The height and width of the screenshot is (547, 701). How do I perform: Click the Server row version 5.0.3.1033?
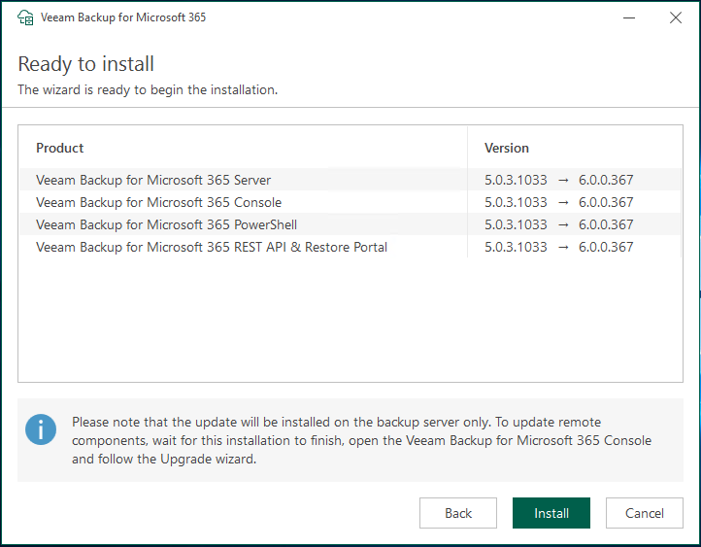pyautogui.click(x=516, y=180)
